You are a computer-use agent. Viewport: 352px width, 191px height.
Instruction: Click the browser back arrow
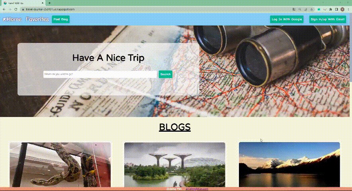pyautogui.click(x=4, y=10)
